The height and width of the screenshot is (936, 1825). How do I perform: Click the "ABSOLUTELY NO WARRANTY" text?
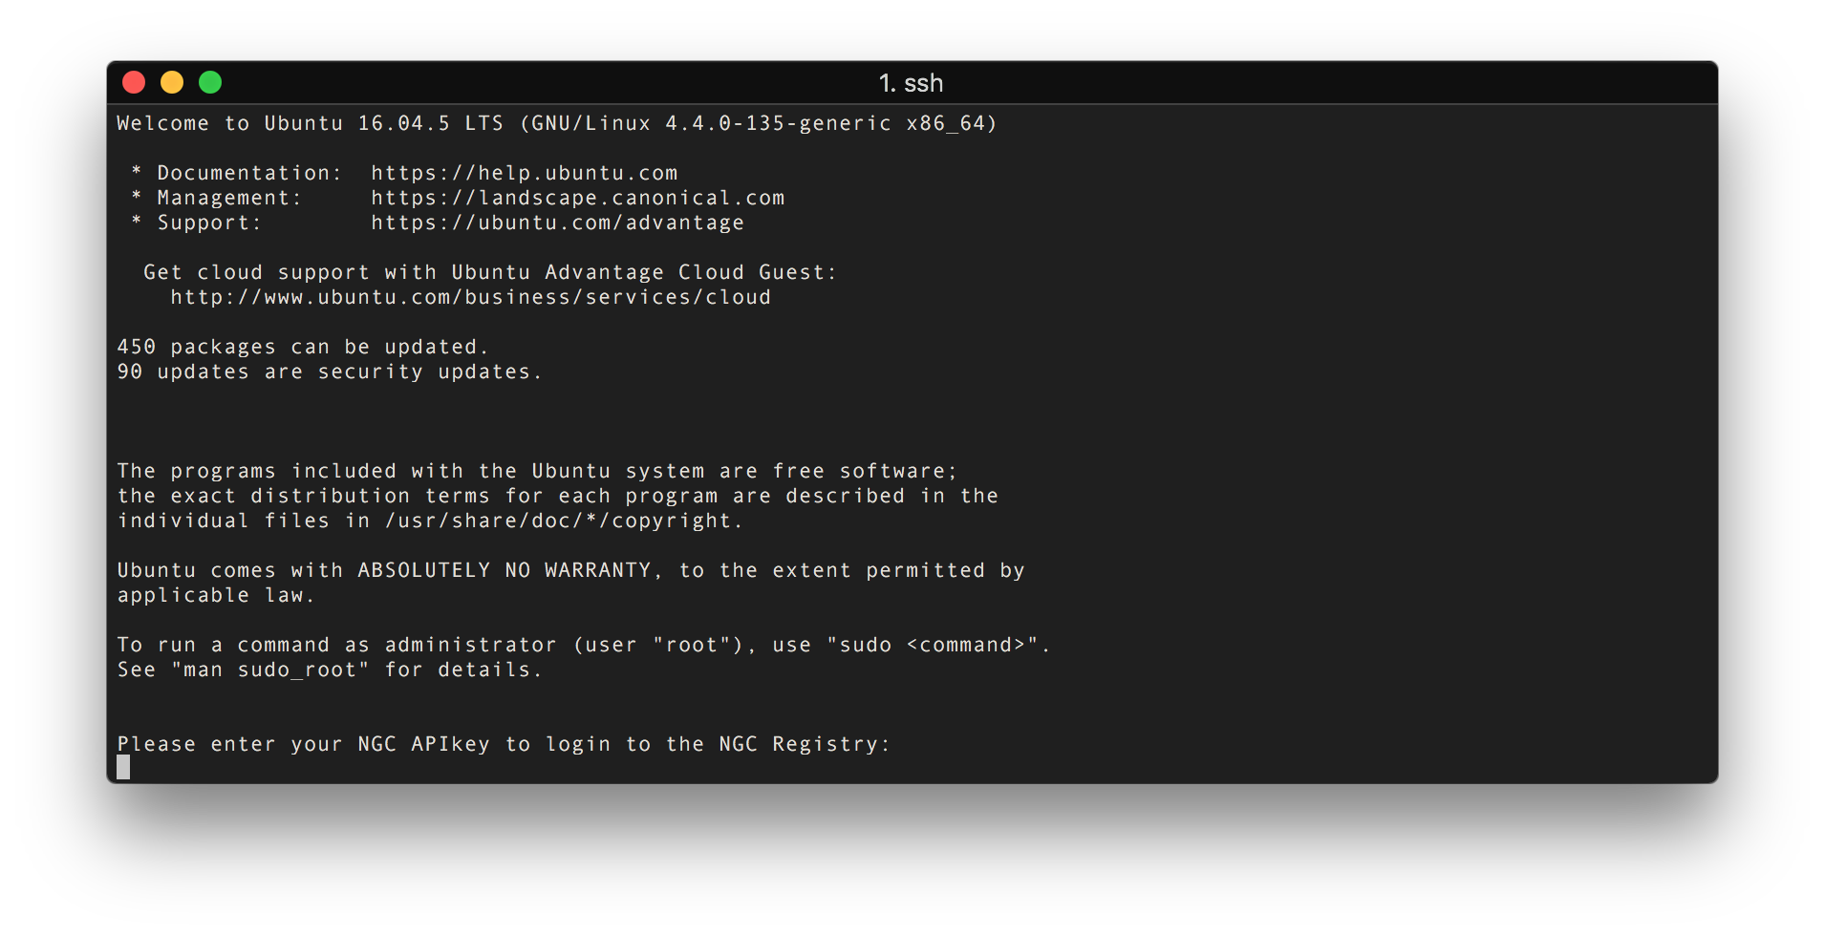504,570
